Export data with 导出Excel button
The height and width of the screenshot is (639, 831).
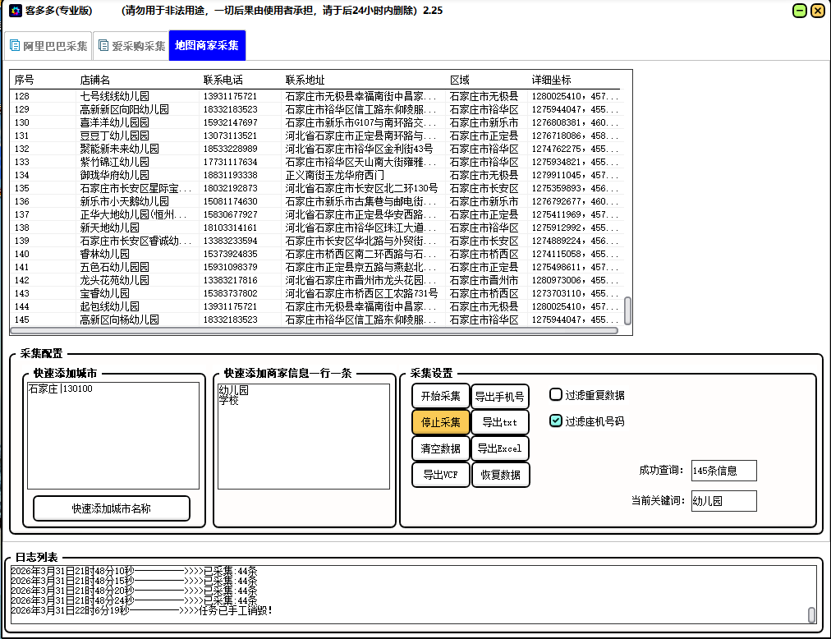point(499,448)
